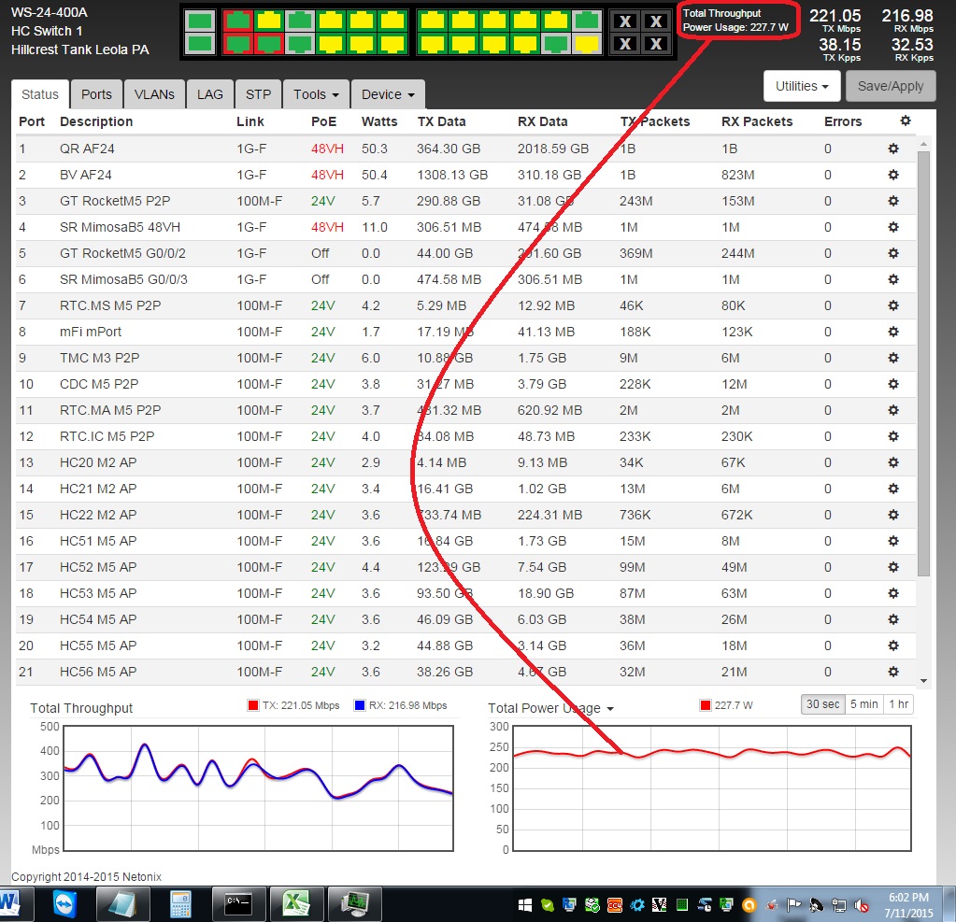Image resolution: width=956 pixels, height=922 pixels.
Task: Toggle the red TX legend swatch
Action: click(253, 705)
